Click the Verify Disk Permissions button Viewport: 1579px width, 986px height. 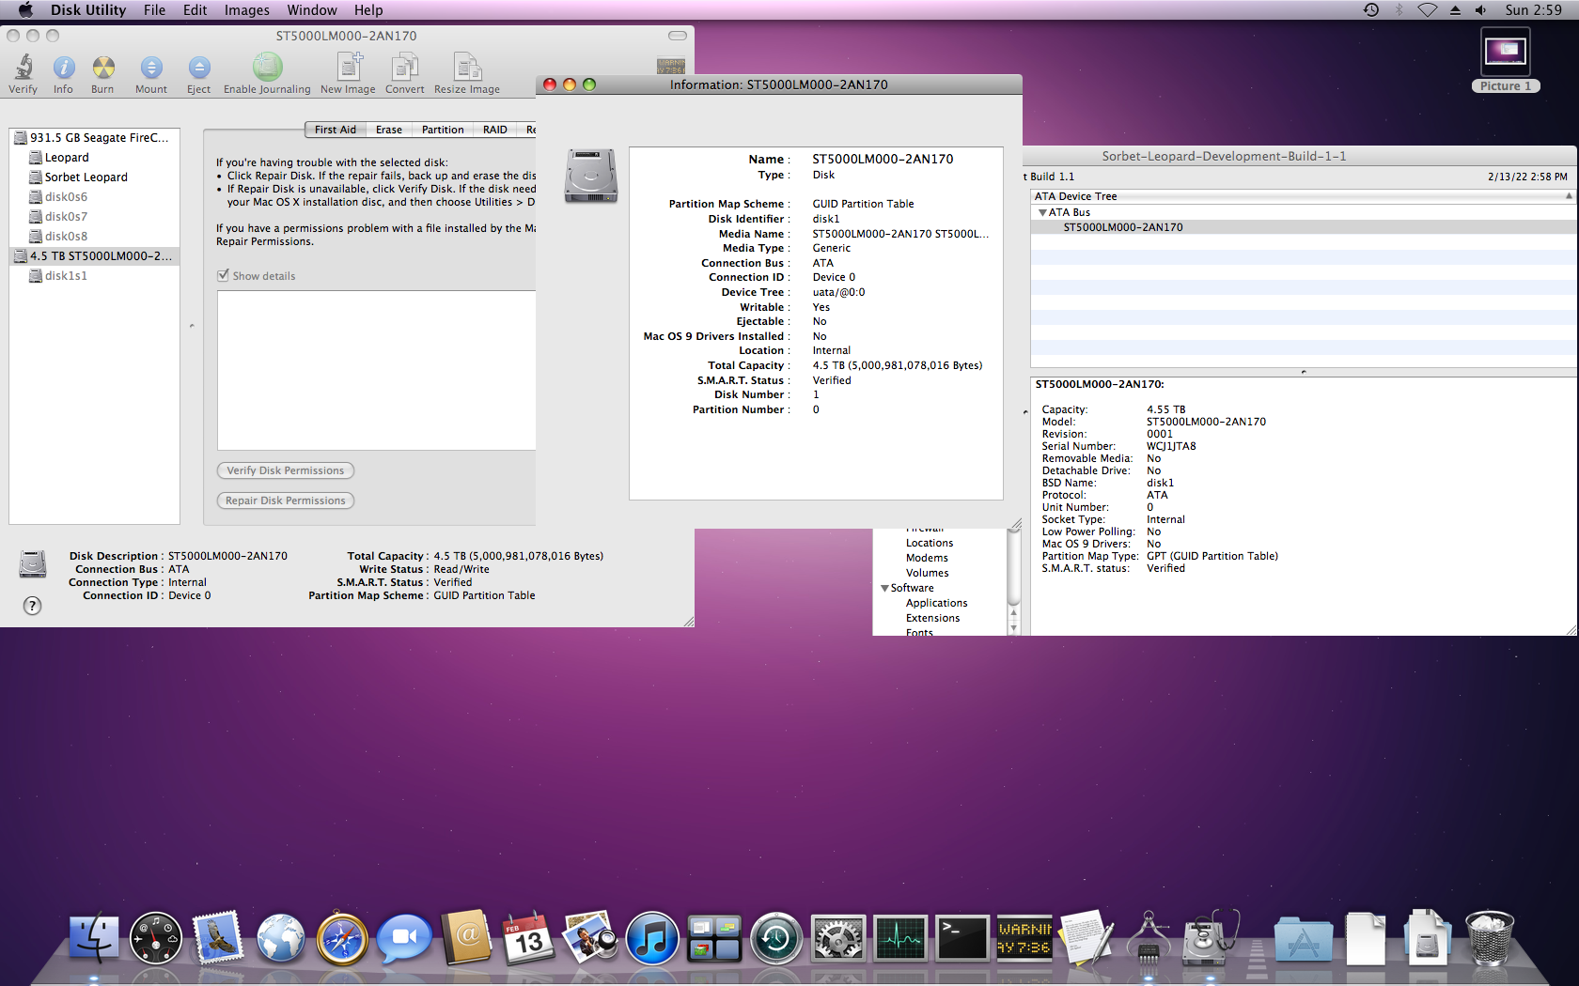[286, 470]
